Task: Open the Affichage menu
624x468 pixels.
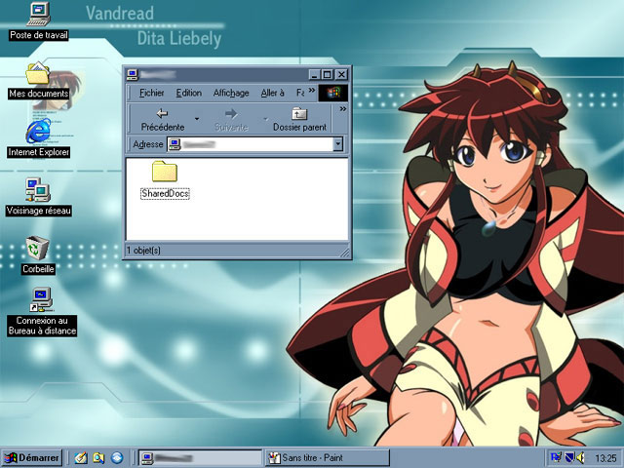Action: (x=231, y=94)
